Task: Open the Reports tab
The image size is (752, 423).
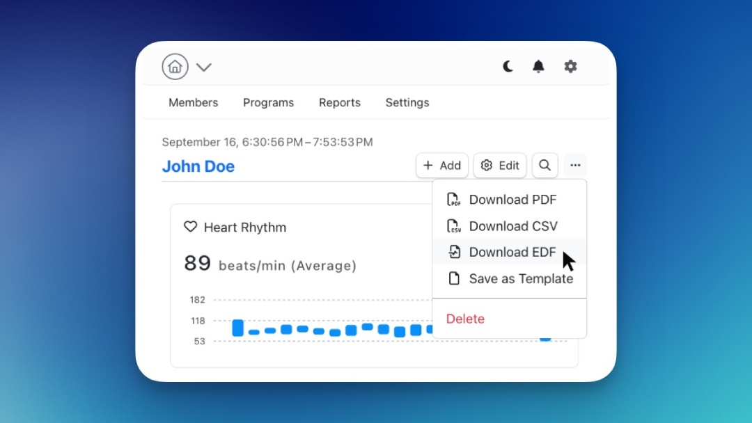Action: (339, 102)
